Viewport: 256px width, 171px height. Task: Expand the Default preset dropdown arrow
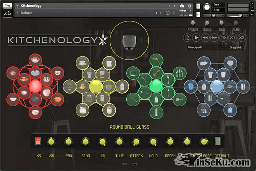coord(17,13)
